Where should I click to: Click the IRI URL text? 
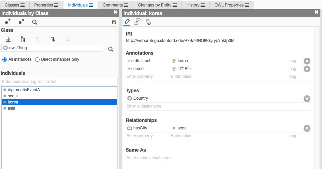pyautogui.click(x=180, y=41)
